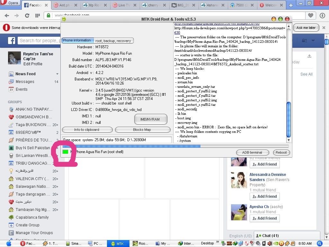Launch the ADB terminal
This screenshot has height=247, width=329.
pyautogui.click(x=252, y=152)
